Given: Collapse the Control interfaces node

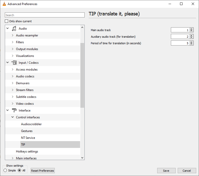Looking at the screenshot, I should [x=13, y=117].
